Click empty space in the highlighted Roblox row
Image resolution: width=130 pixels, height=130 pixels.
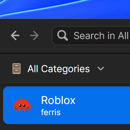(x=103, y=105)
